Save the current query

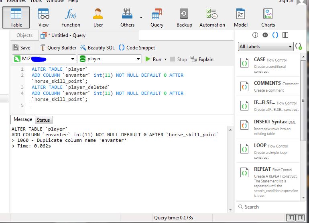[21, 47]
